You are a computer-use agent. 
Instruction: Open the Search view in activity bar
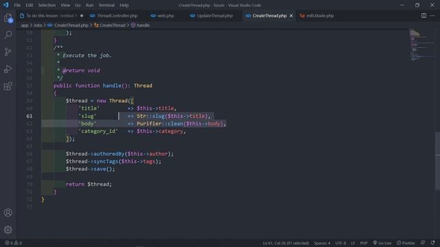(x=8, y=34)
